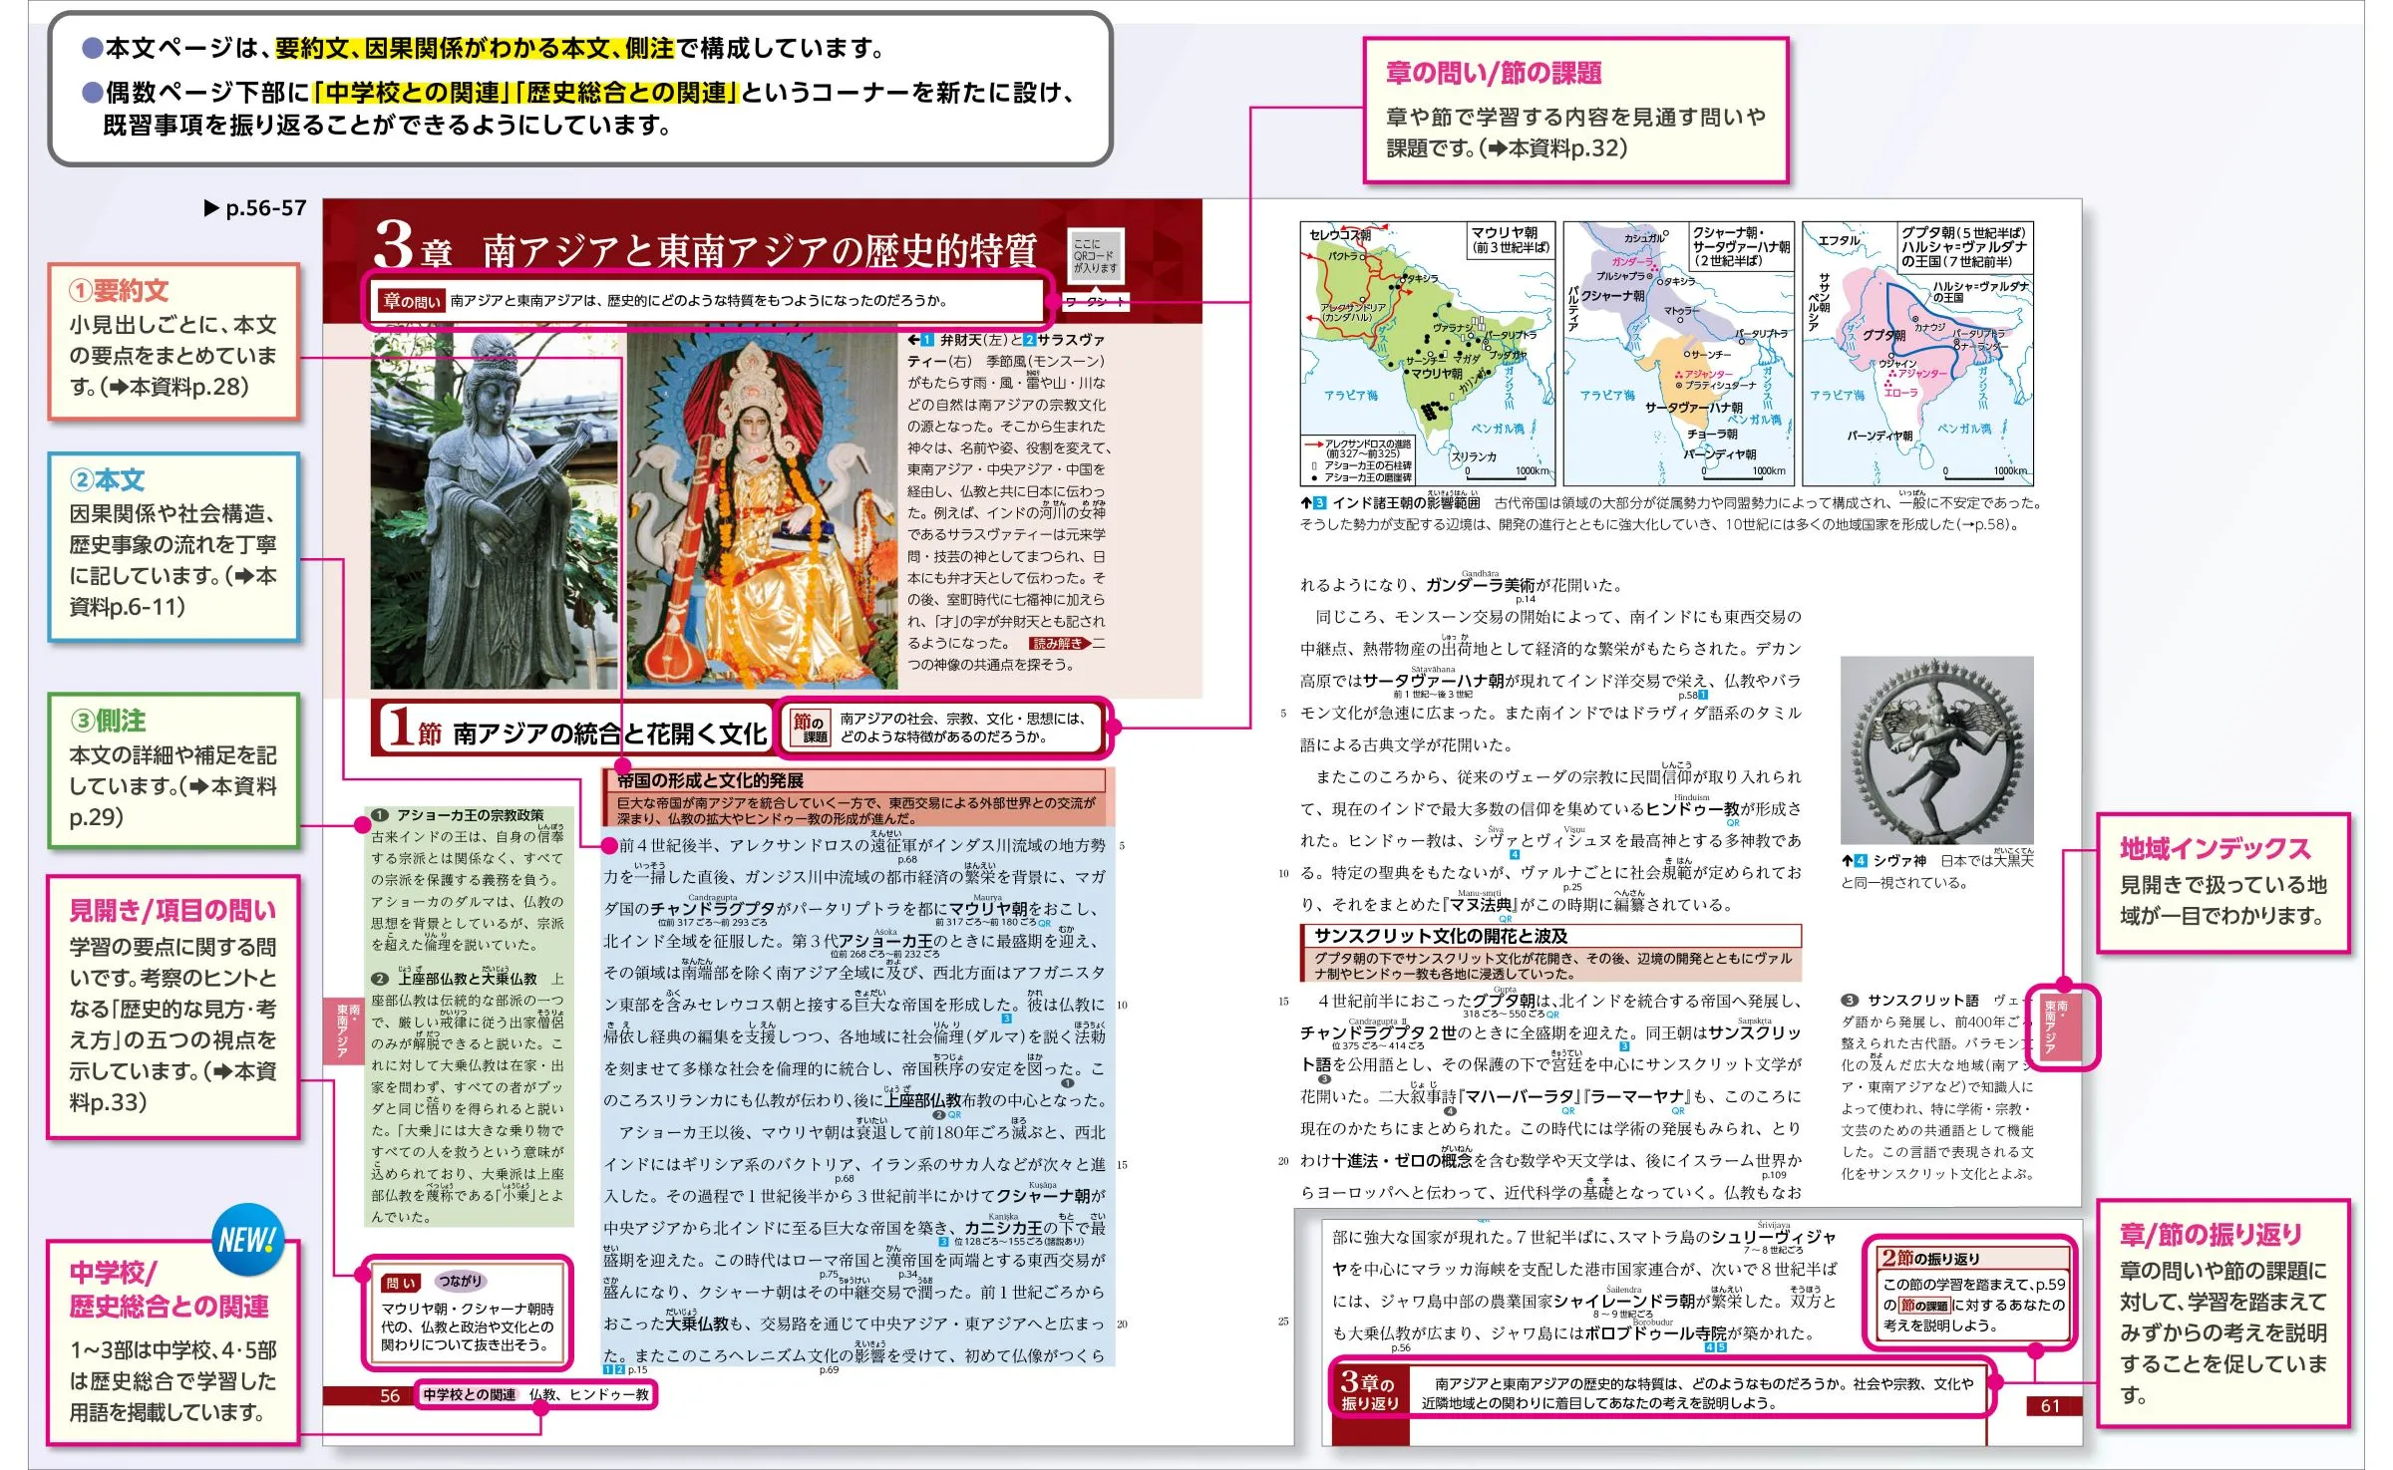Click the purple つながり tag
The image size is (2393, 1470).
tap(459, 1282)
